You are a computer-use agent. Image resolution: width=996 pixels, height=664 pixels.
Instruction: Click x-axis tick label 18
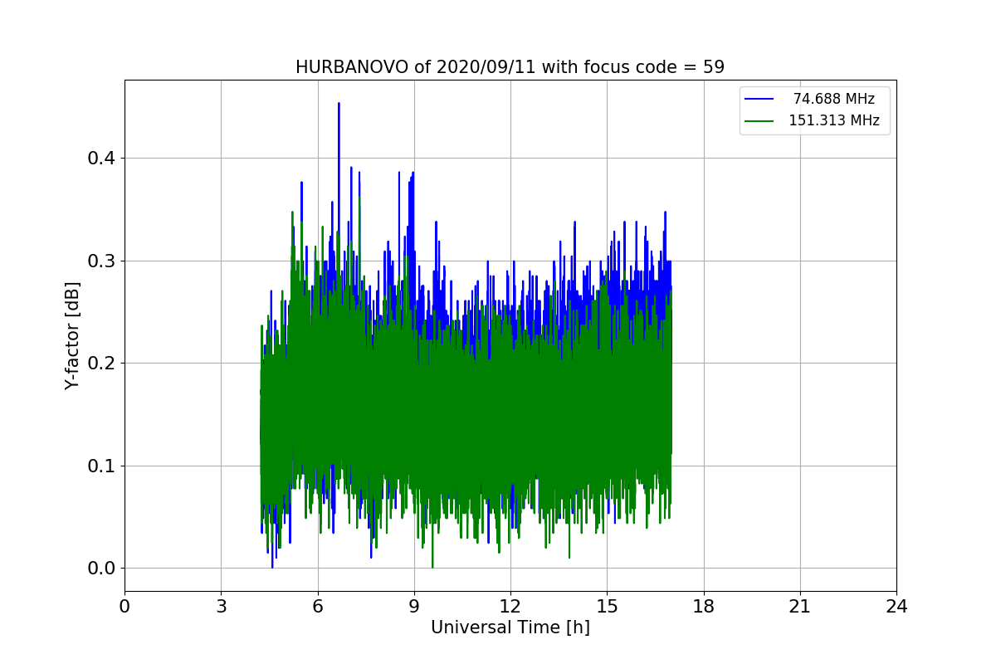pos(703,607)
